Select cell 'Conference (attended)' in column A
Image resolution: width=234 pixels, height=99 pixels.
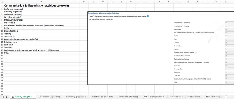tap(41, 15)
